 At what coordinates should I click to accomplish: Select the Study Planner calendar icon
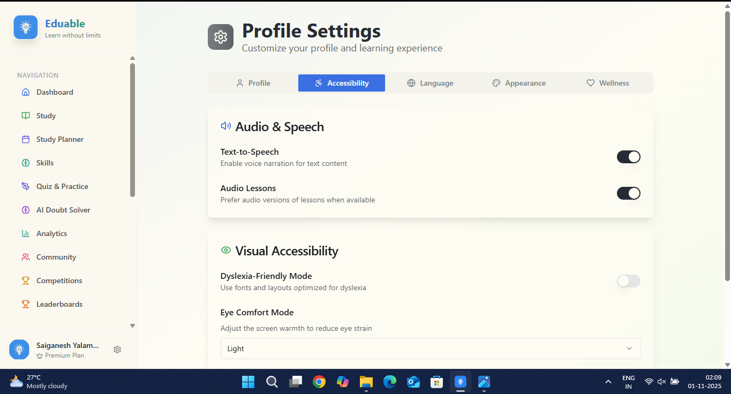tap(26, 139)
